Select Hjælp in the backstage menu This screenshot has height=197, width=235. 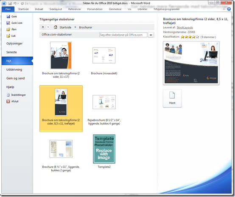point(17,87)
